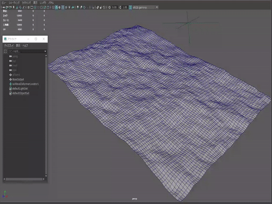Toggle Use All Lights icon
The width and height of the screenshot is (272, 204).
[69, 7]
